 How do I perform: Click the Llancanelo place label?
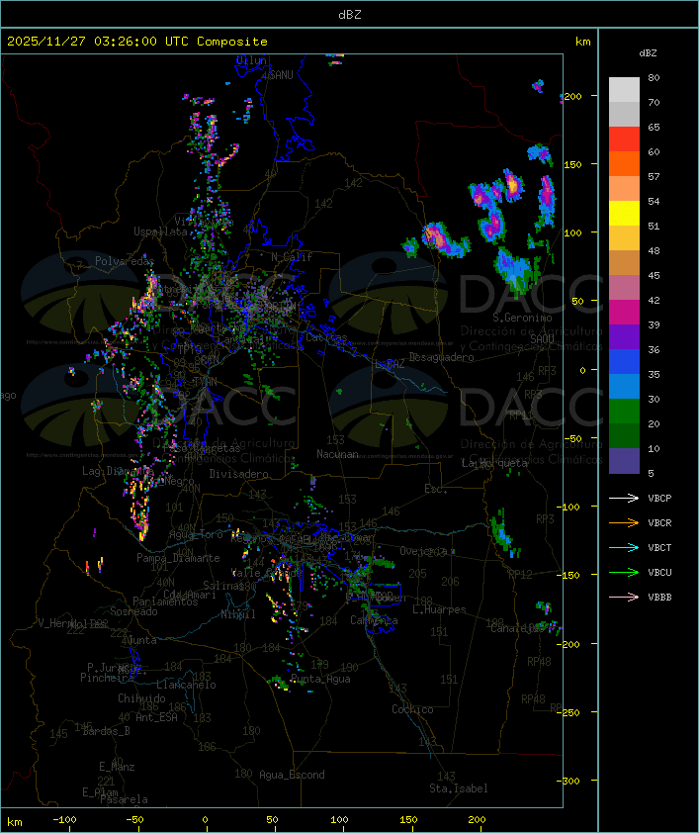[186, 685]
